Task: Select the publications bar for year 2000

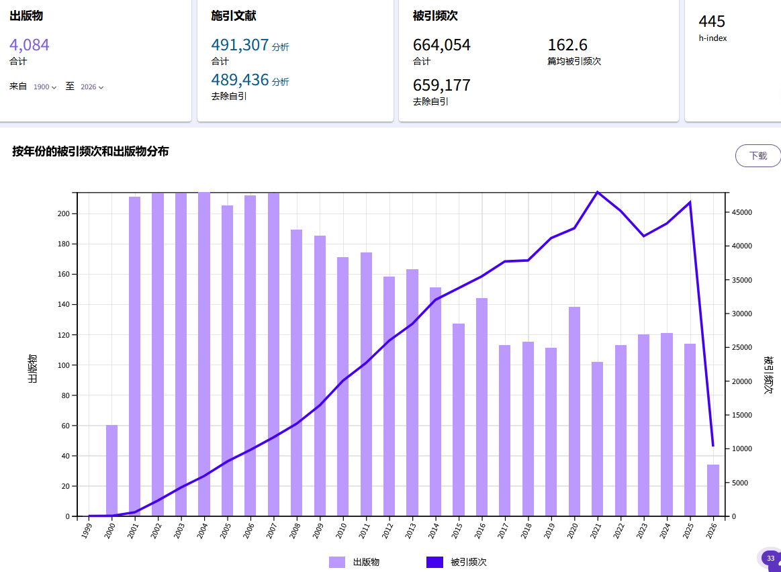Action: (x=111, y=470)
